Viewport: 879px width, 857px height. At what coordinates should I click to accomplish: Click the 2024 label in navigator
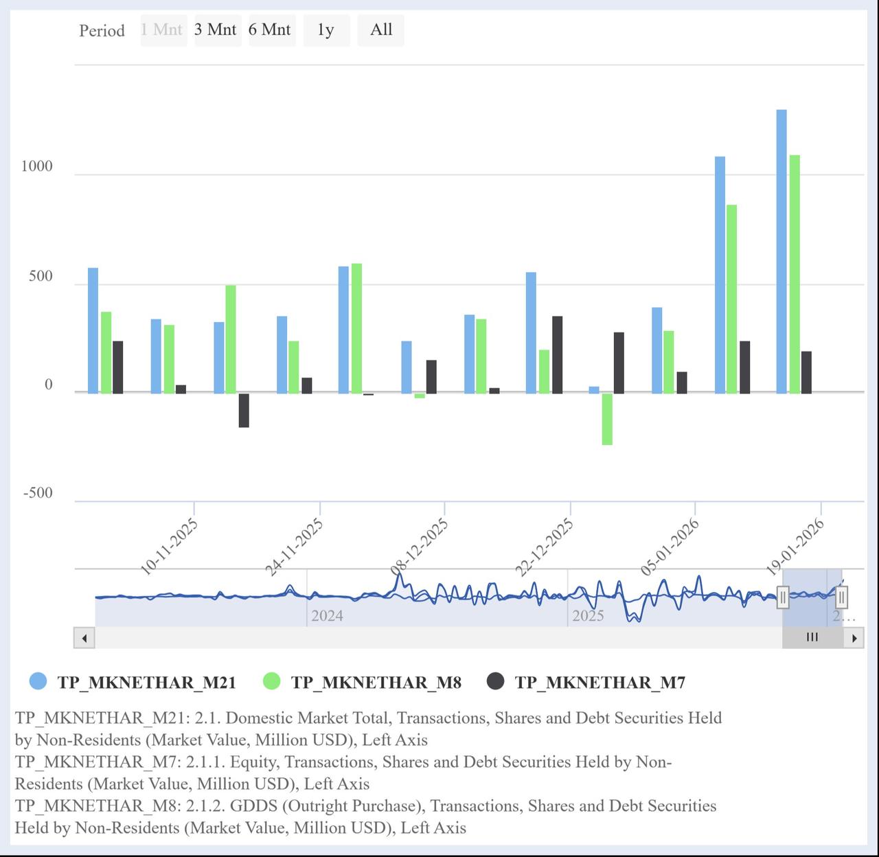[327, 615]
